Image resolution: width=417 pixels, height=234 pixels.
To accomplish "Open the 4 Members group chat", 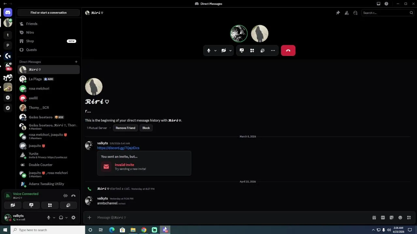I will (49, 127).
